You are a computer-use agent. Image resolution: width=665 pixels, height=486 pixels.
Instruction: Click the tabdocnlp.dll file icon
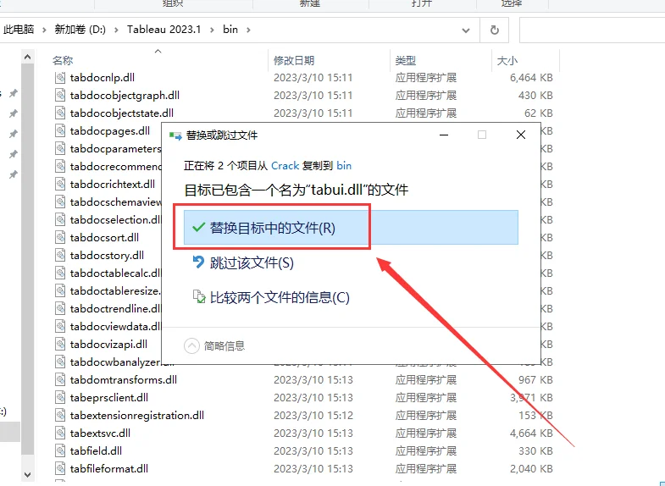[60, 78]
